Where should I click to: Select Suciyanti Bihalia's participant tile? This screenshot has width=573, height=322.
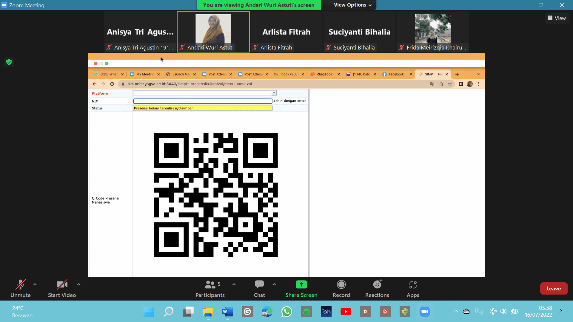tap(360, 32)
